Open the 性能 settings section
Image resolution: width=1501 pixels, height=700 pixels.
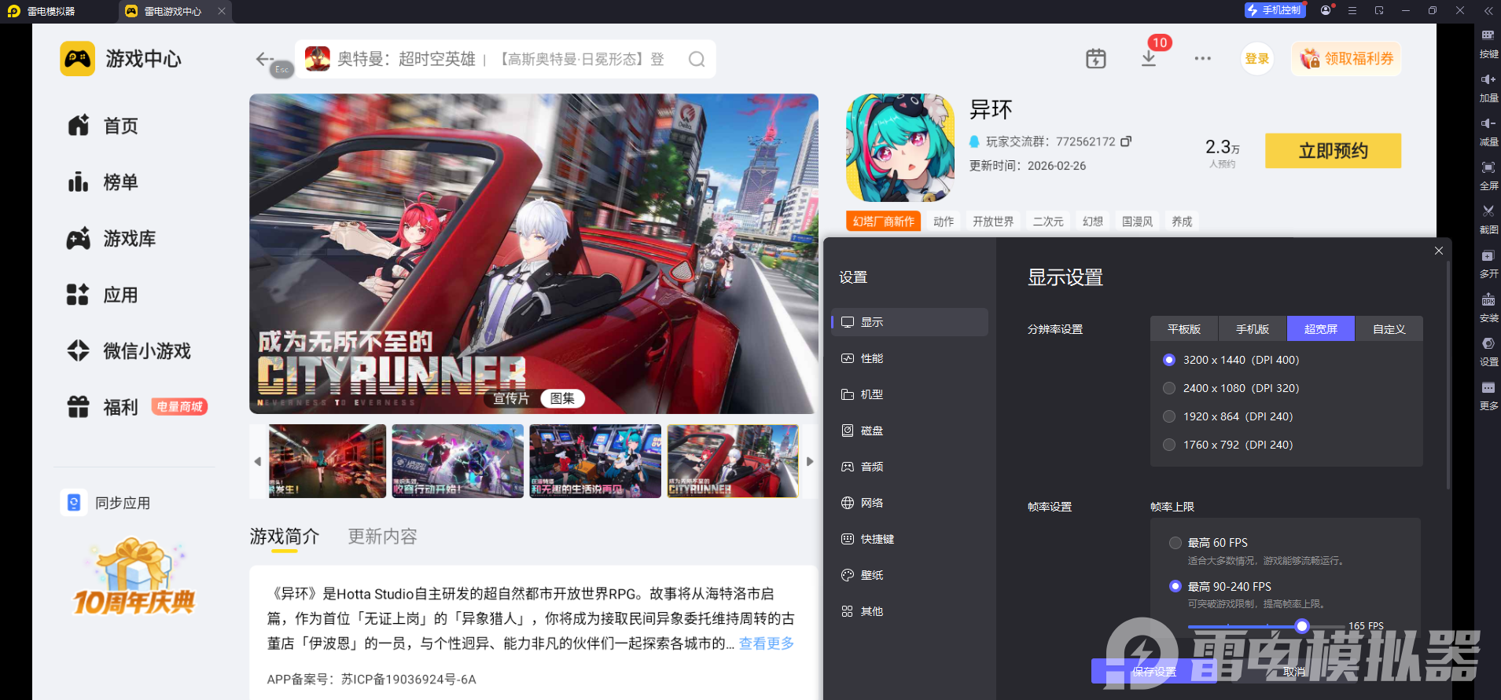pyautogui.click(x=872, y=358)
